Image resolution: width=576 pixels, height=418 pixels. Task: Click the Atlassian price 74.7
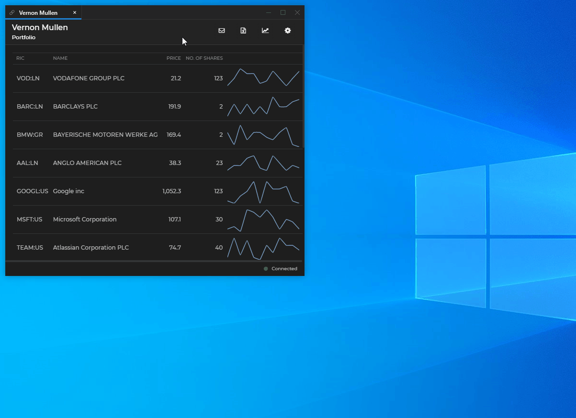(x=175, y=248)
